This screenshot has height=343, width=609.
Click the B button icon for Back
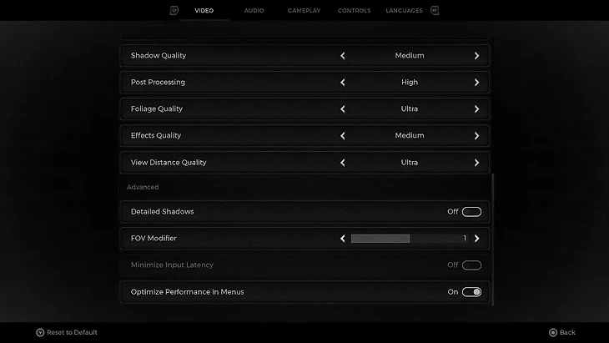pos(552,332)
